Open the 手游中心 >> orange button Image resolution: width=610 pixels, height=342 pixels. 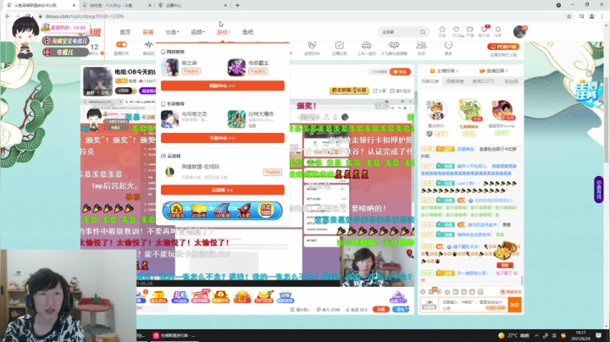point(223,138)
